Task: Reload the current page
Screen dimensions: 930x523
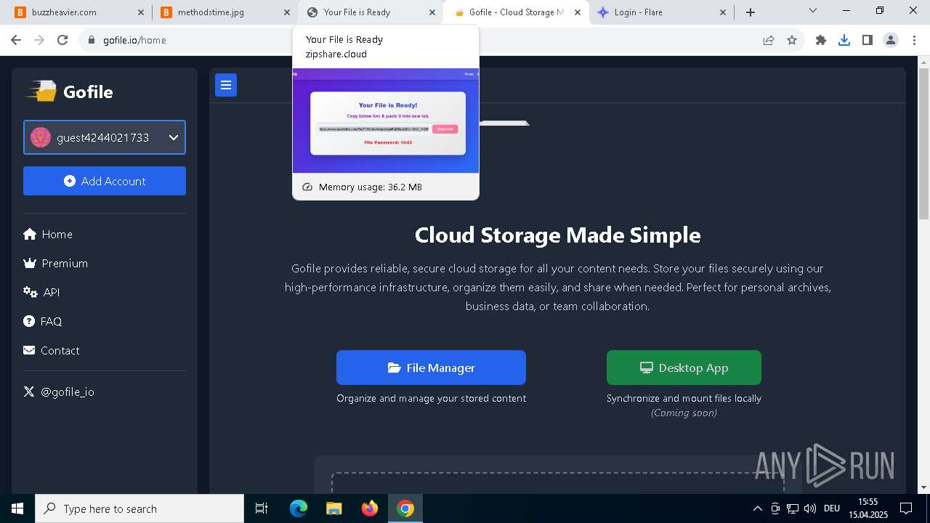Action: pyautogui.click(x=62, y=40)
